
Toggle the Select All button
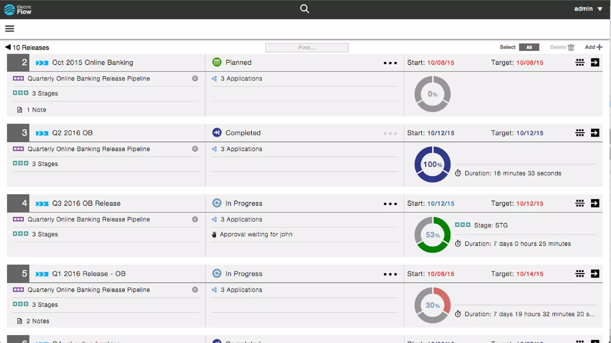pos(529,47)
